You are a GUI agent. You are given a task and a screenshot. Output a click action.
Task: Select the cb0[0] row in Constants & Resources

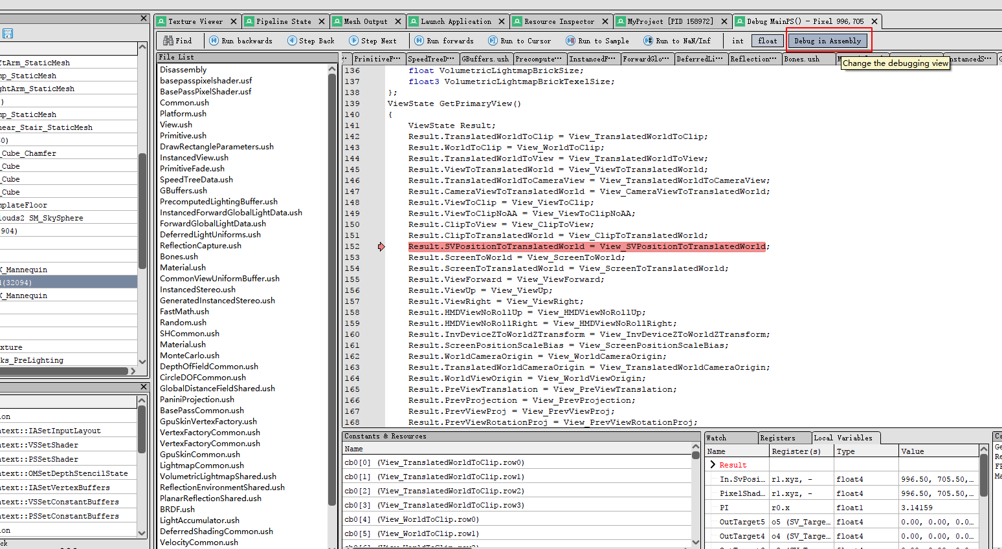click(401, 462)
